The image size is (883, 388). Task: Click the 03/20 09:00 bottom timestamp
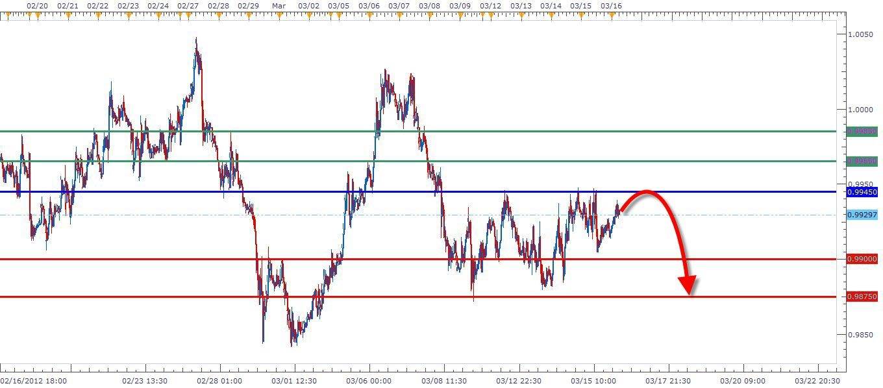[743, 382]
